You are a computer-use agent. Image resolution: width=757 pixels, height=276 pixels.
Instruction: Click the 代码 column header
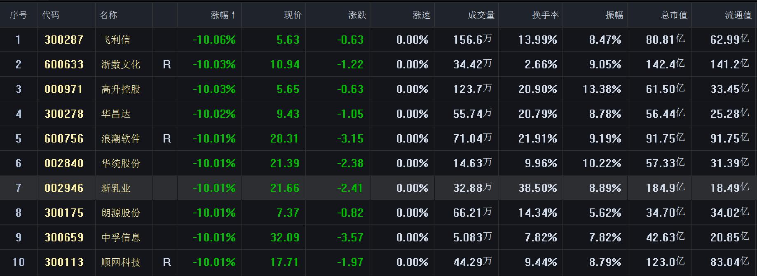[51, 15]
